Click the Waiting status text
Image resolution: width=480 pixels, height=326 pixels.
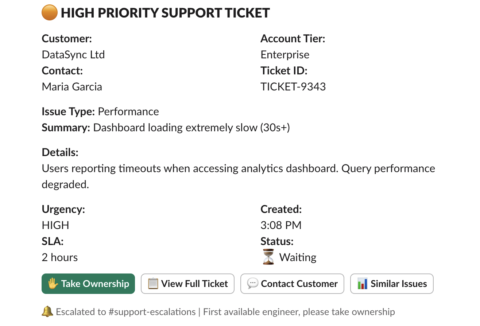click(x=297, y=257)
